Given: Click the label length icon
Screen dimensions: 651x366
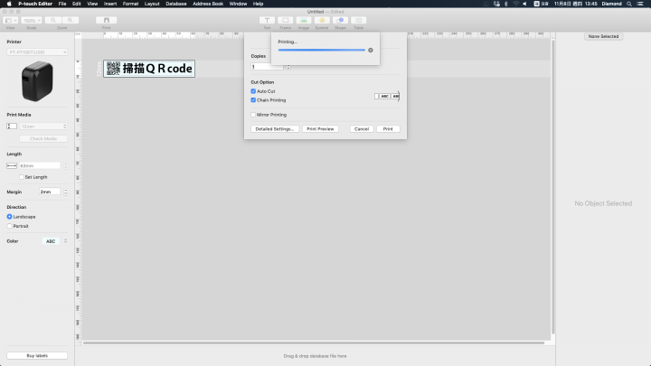Looking at the screenshot, I should point(12,165).
